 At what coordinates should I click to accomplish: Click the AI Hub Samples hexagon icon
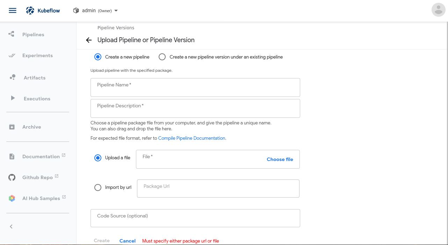click(12, 198)
